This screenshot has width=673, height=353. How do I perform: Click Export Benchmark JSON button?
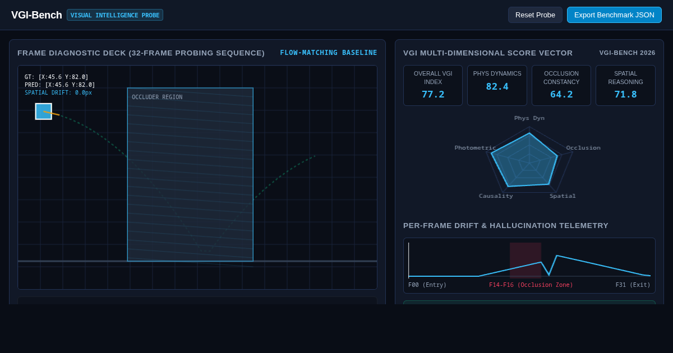614,15
